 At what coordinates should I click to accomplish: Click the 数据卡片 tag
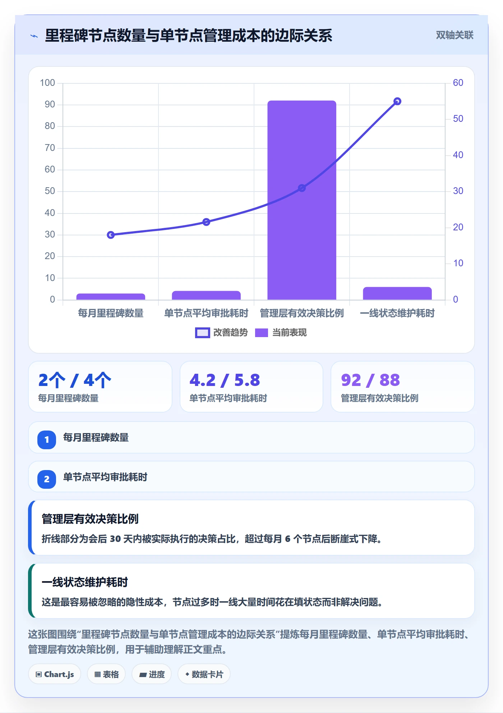tap(204, 674)
